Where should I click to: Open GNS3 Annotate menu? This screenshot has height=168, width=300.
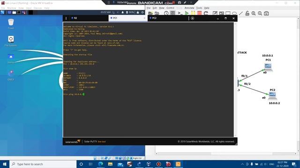coord(189,8)
